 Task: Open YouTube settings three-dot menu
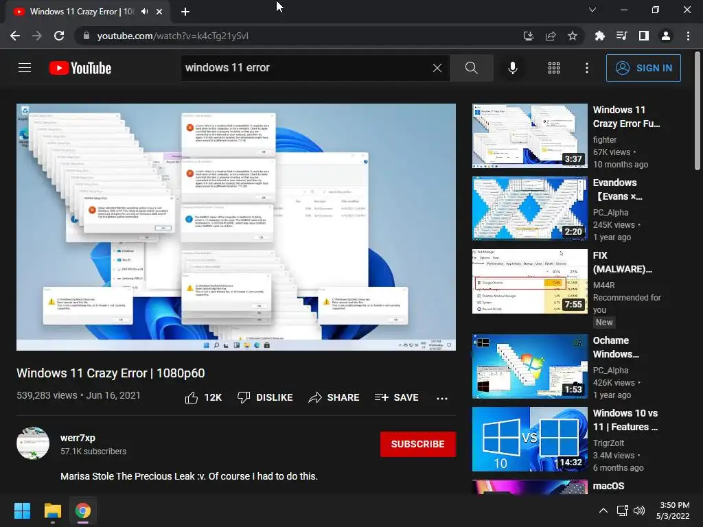click(x=586, y=68)
